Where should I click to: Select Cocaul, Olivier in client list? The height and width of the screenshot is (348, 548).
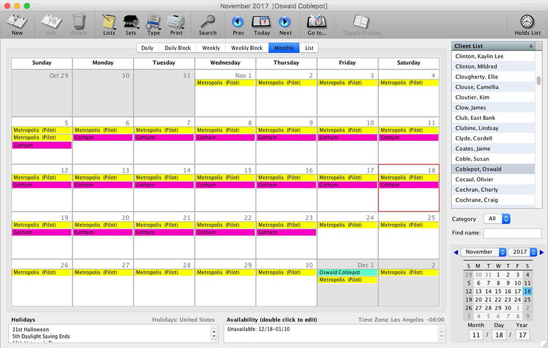click(x=493, y=180)
